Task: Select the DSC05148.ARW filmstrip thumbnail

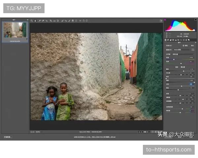Action: click(15, 32)
